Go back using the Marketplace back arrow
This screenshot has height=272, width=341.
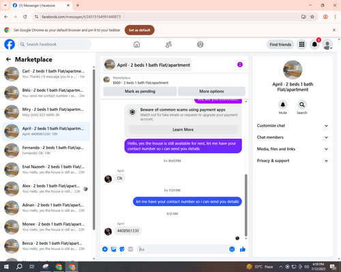pyautogui.click(x=8, y=59)
